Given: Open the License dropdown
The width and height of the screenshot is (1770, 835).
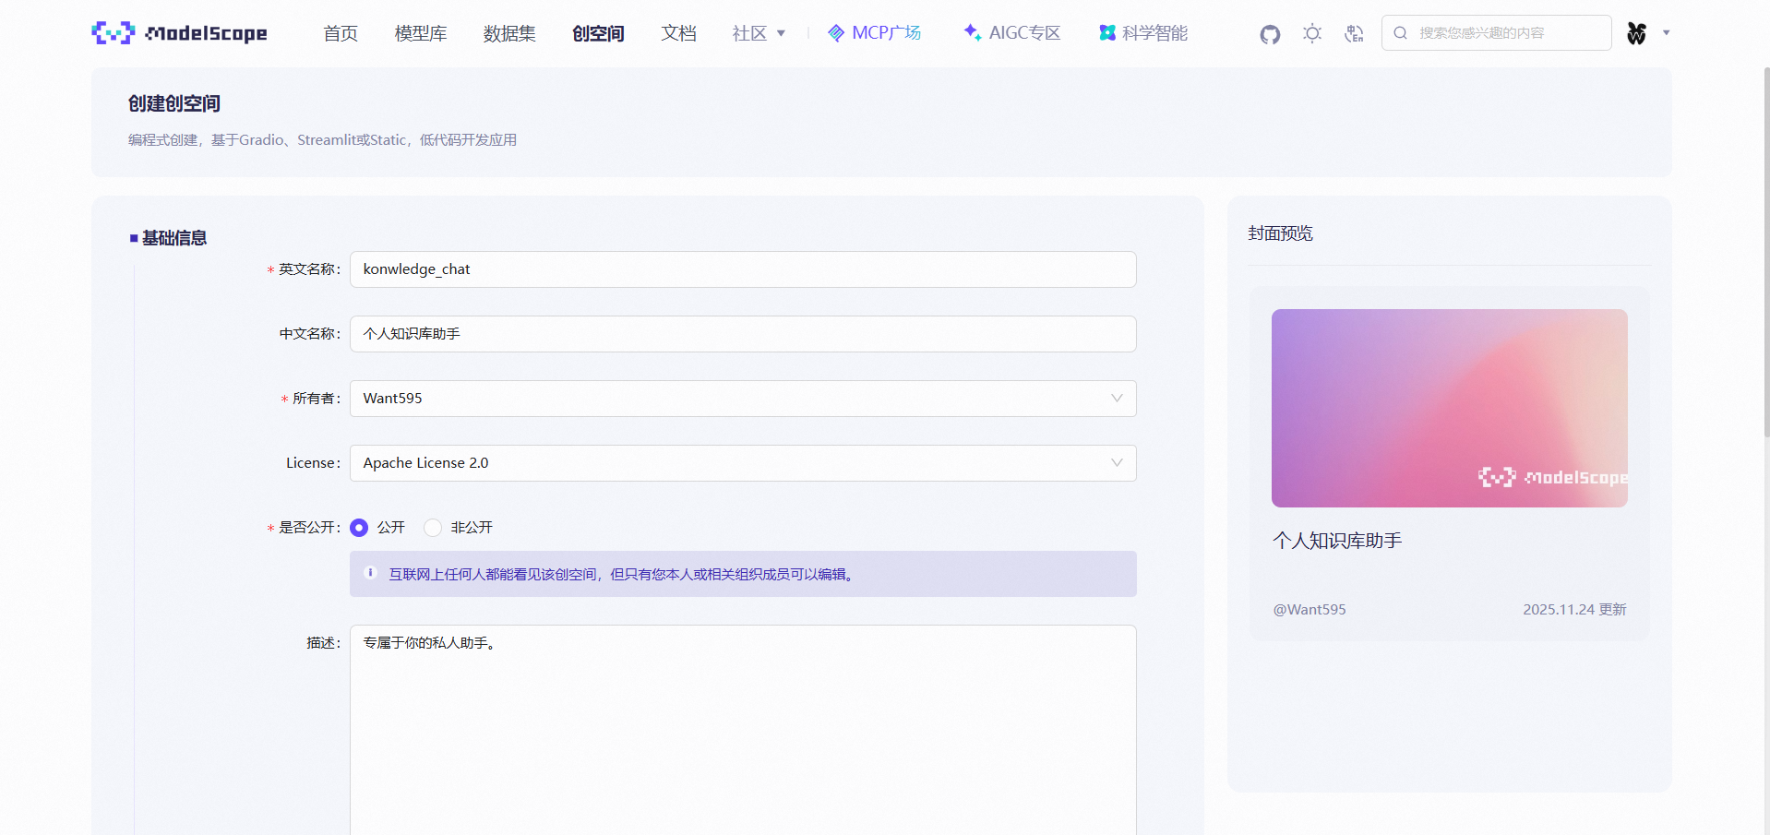Looking at the screenshot, I should click(743, 463).
